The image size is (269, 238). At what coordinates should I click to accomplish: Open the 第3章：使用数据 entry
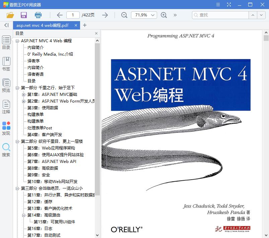43,108
